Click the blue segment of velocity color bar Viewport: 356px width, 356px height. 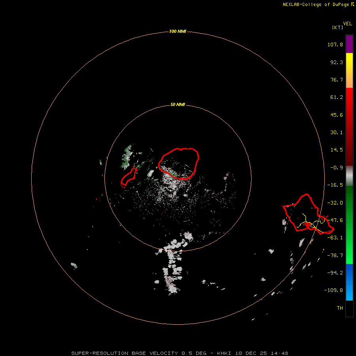coord(349,282)
